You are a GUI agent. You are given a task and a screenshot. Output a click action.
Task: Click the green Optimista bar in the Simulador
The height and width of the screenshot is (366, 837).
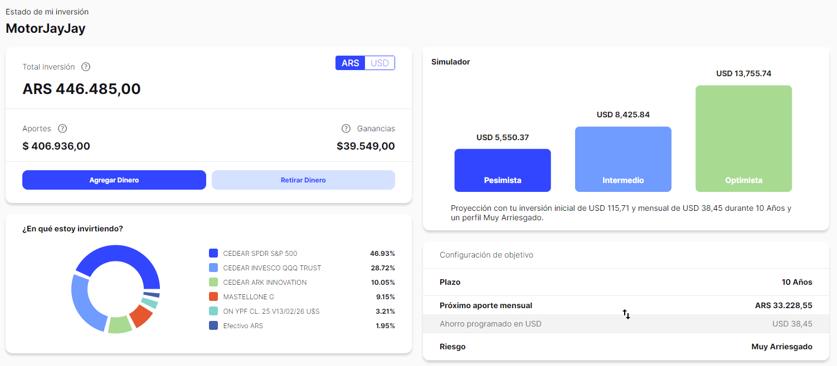pyautogui.click(x=743, y=138)
